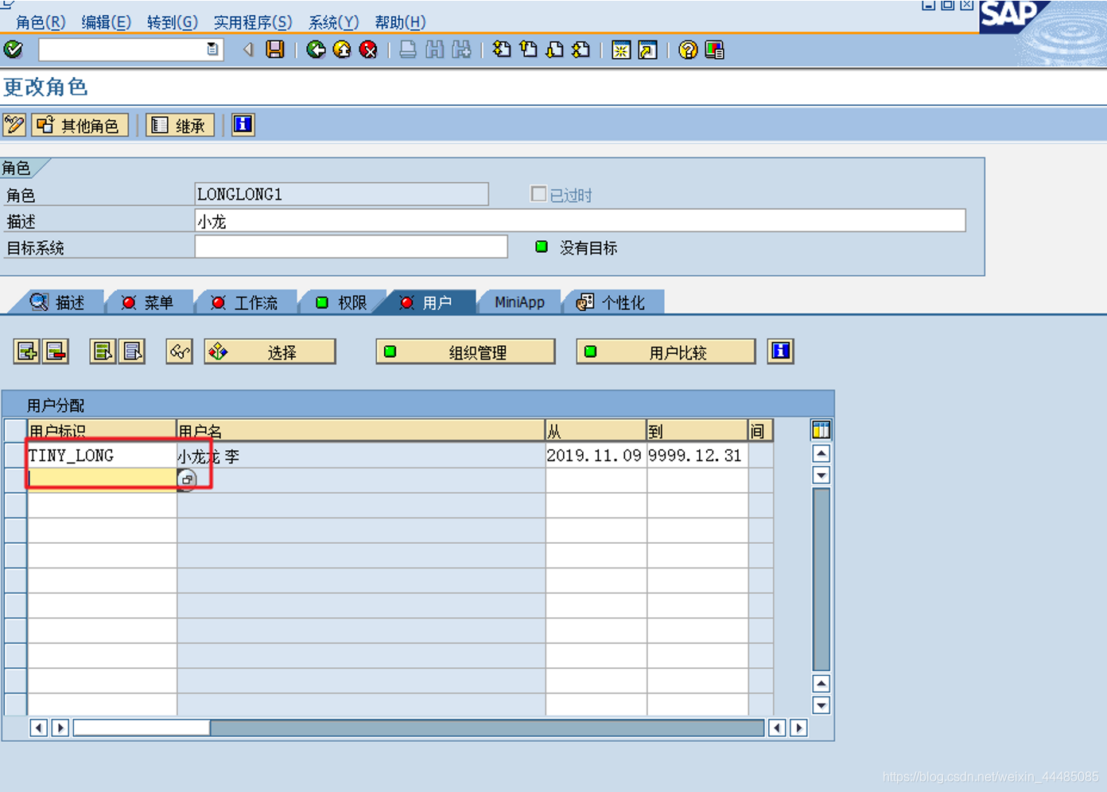Open the command field history dropdown
This screenshot has height=792, width=1107.
coord(212,49)
